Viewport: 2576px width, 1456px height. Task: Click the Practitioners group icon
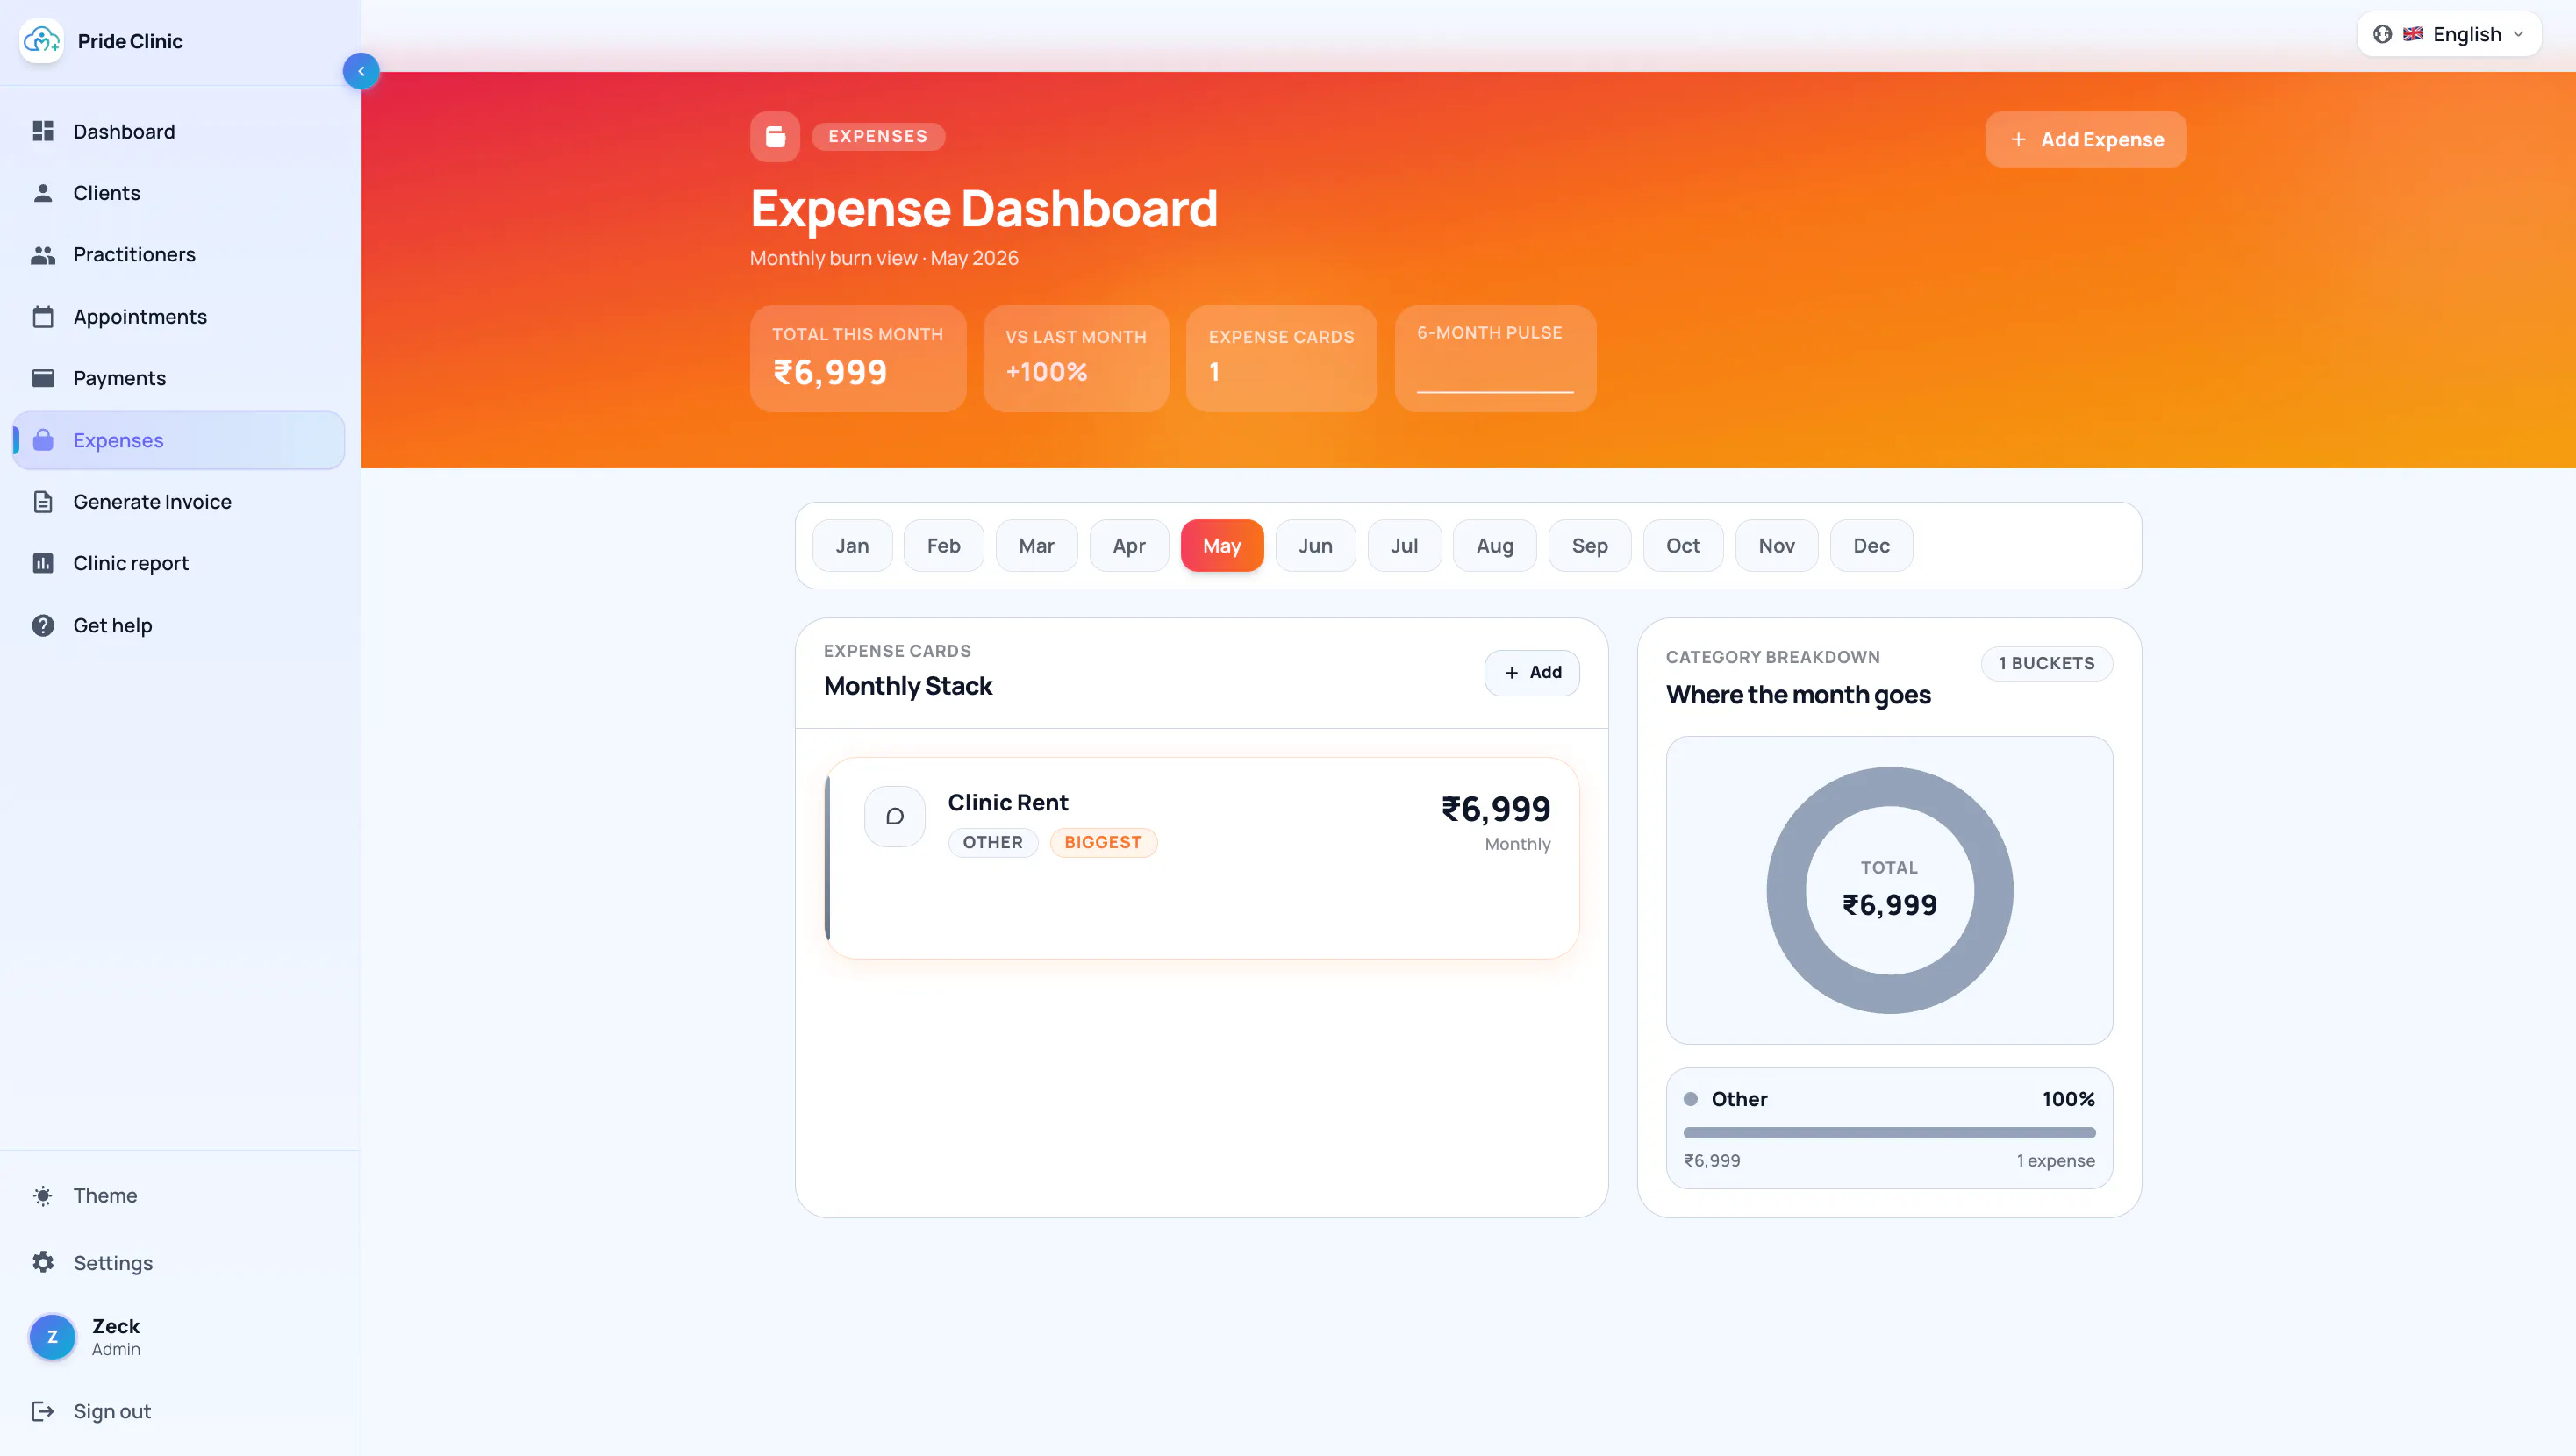43,255
